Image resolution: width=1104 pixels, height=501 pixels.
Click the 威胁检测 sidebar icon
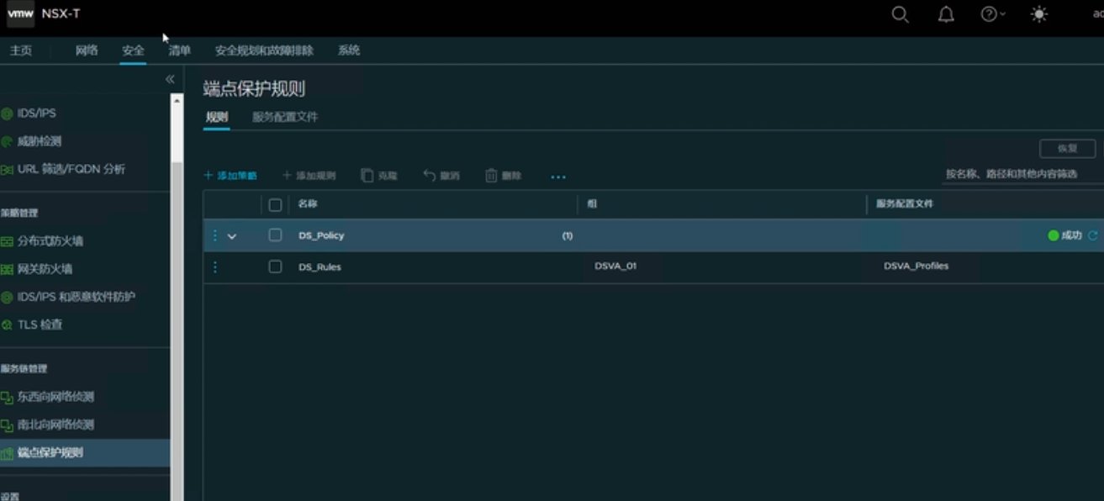tap(7, 141)
